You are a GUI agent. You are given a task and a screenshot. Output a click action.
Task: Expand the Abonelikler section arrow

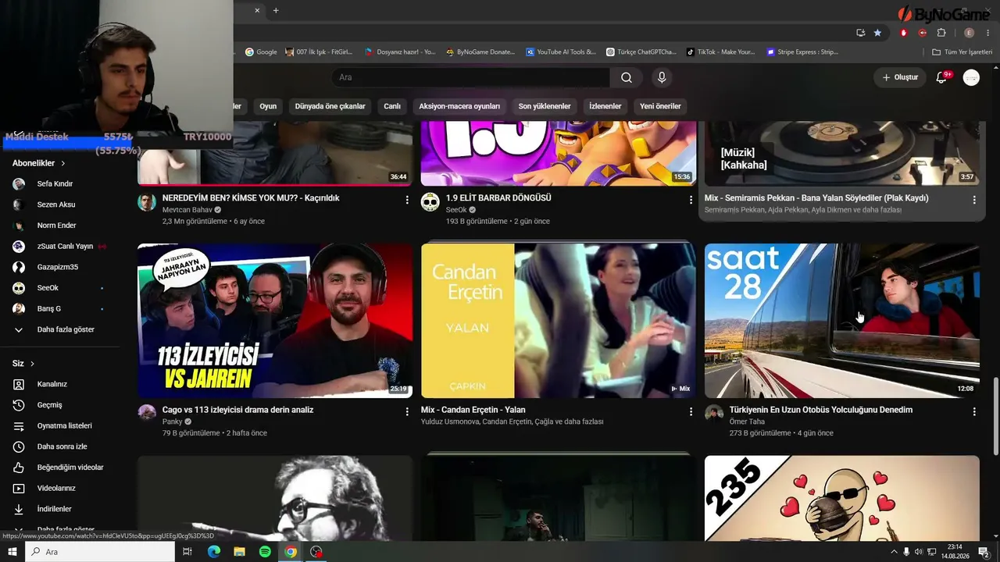point(62,163)
